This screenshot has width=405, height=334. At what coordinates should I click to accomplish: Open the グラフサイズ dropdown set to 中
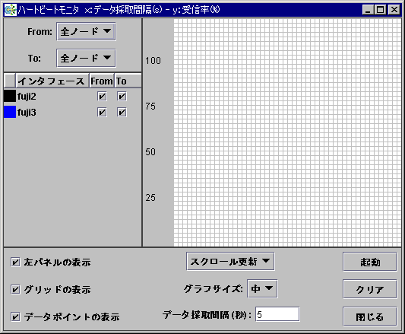262,288
